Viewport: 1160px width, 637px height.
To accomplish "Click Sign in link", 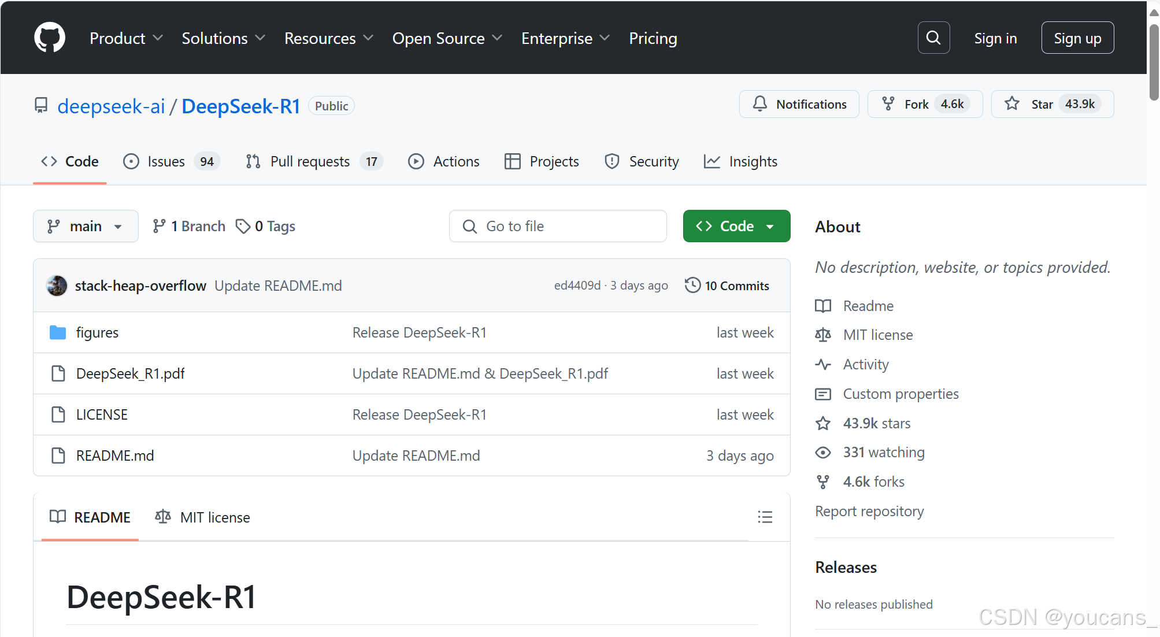I will [x=995, y=38].
